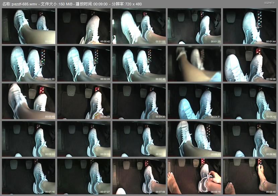
Task: Click the frame timed 00:04:09
Action: [84, 101]
